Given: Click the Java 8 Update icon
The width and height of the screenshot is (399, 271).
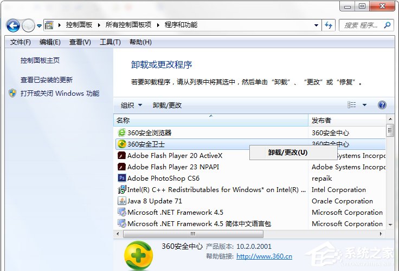Looking at the screenshot, I should click(x=122, y=201).
